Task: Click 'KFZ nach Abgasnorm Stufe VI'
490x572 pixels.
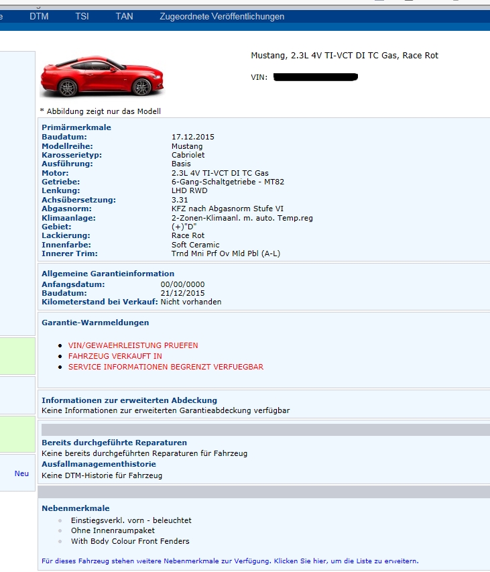Action: pyautogui.click(x=227, y=209)
